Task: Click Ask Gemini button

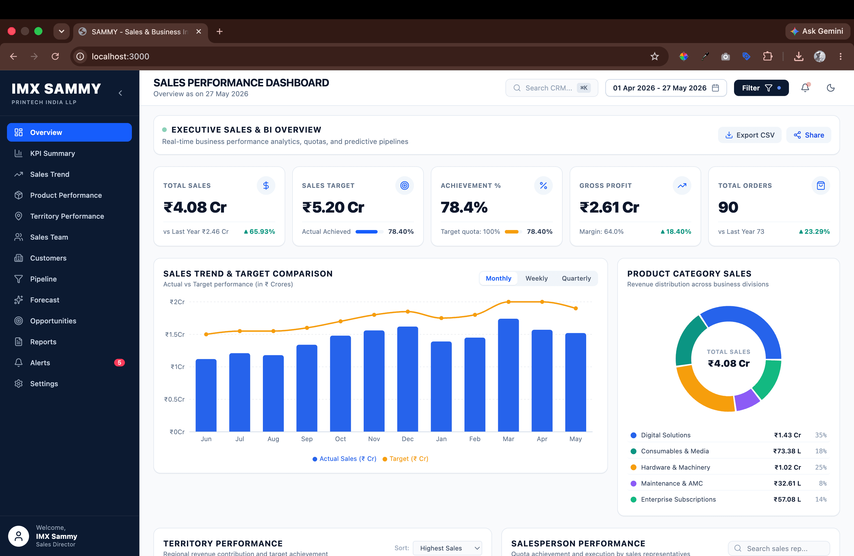Action: coord(817,31)
